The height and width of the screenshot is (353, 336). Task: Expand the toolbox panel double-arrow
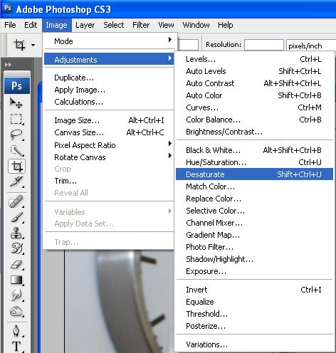tap(8, 65)
